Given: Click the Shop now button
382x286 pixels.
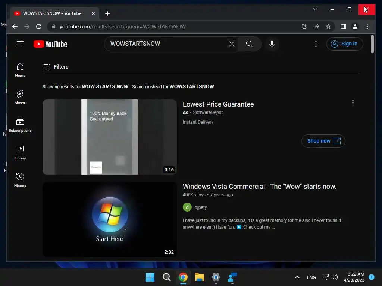Looking at the screenshot, I should pyautogui.click(x=323, y=141).
